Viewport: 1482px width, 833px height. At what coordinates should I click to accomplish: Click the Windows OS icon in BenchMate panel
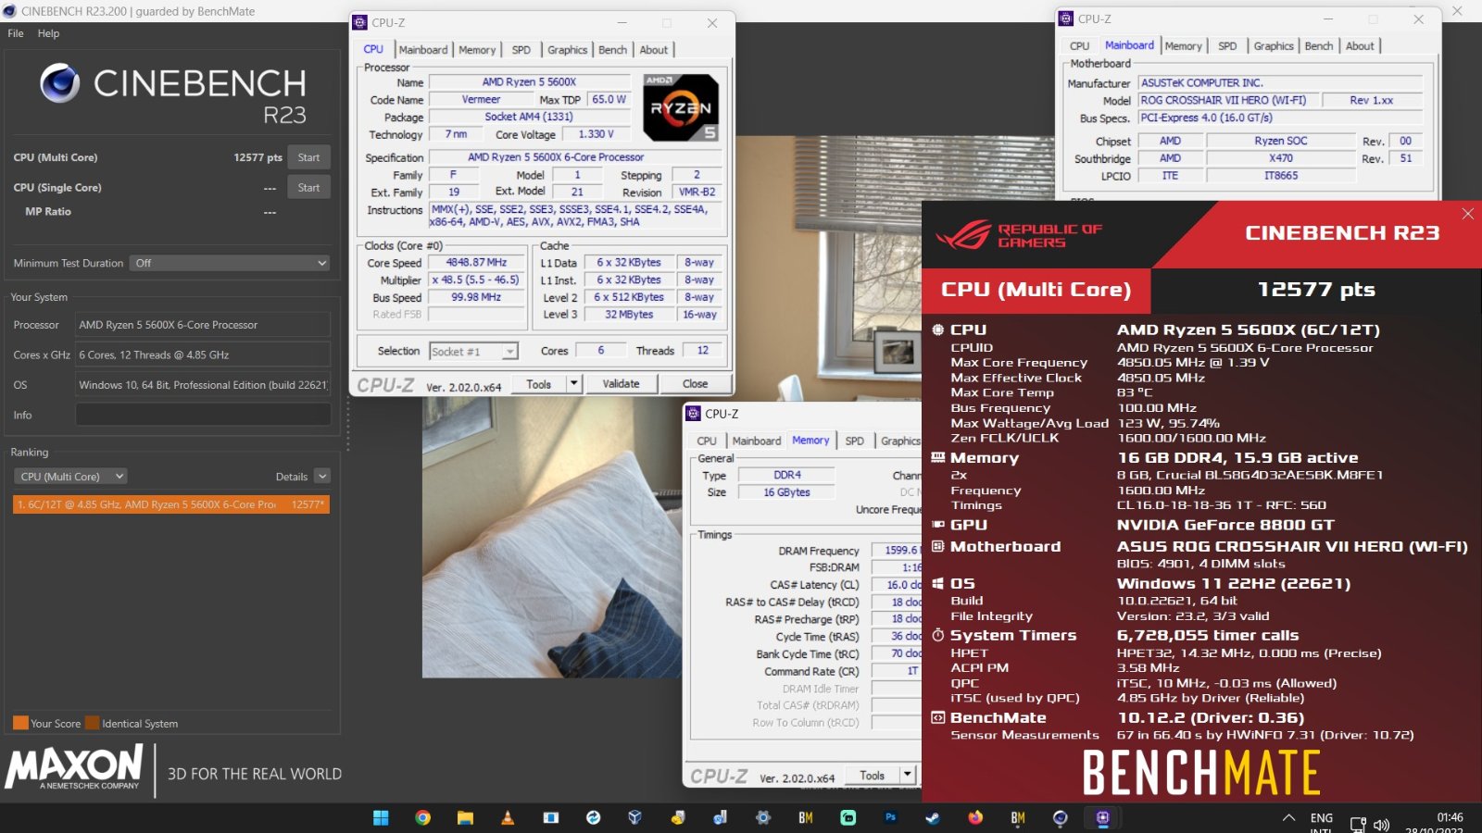click(x=937, y=583)
